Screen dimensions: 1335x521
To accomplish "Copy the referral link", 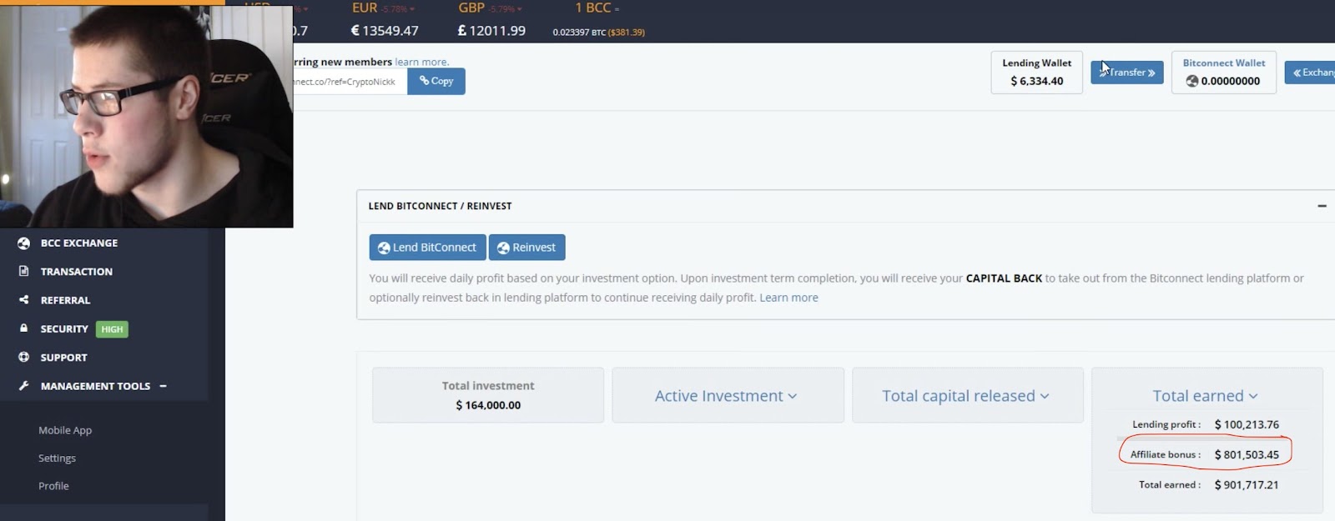I will point(436,81).
